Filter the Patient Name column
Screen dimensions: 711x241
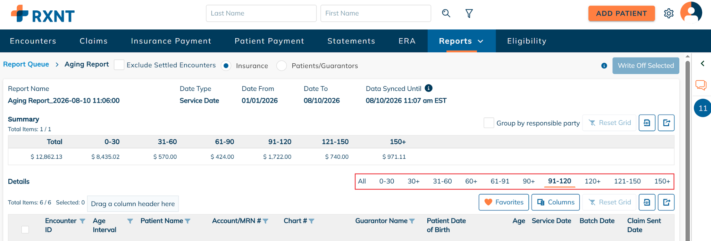[187, 221]
